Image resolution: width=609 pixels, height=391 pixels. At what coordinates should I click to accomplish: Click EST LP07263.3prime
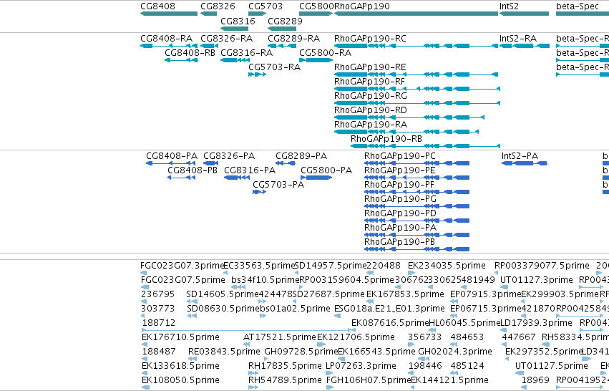329,374
